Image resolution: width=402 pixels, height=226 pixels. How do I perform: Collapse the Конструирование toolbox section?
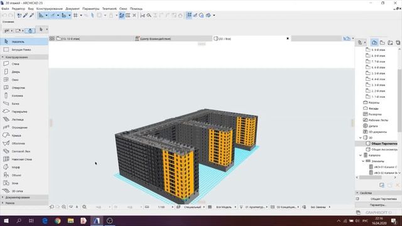pyautogui.click(x=24, y=57)
